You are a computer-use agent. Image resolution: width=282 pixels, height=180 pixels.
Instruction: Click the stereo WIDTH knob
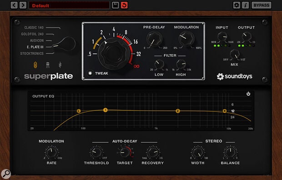198,152
